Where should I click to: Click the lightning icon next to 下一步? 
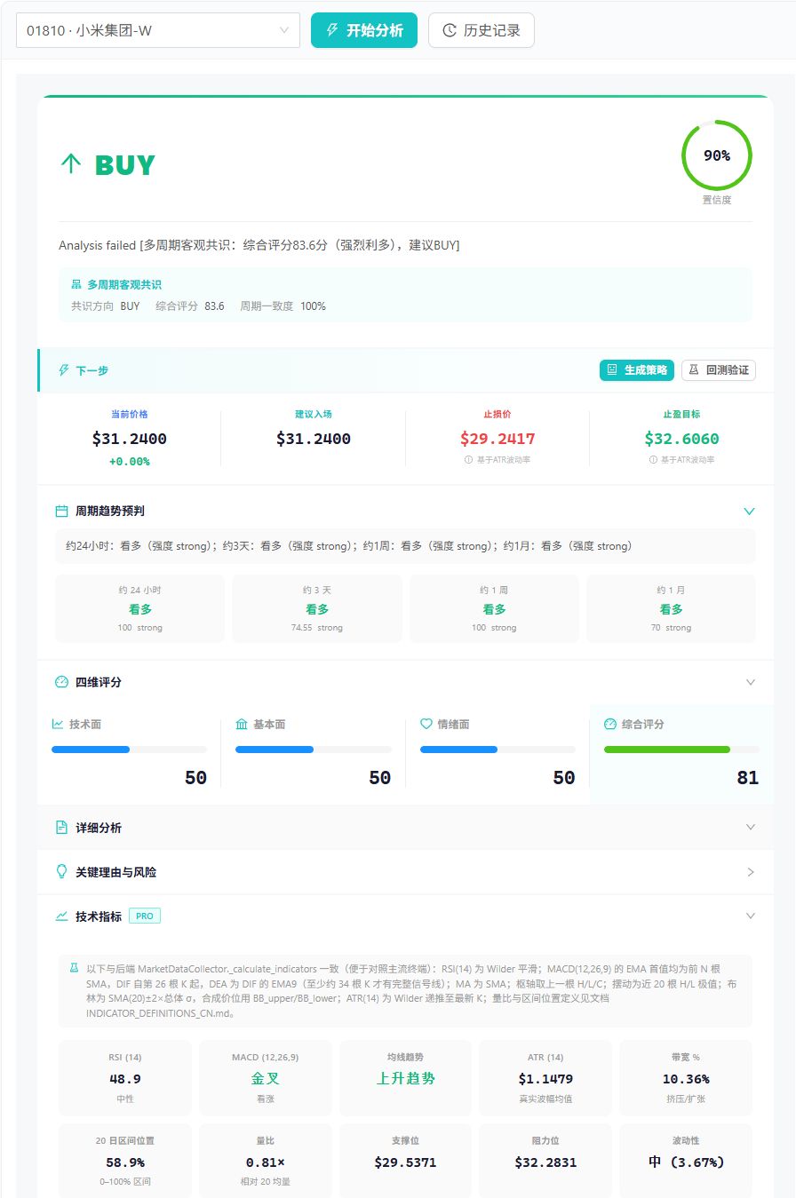[x=64, y=370]
